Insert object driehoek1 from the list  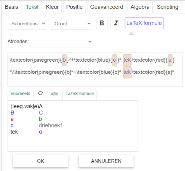[x=51, y=125]
